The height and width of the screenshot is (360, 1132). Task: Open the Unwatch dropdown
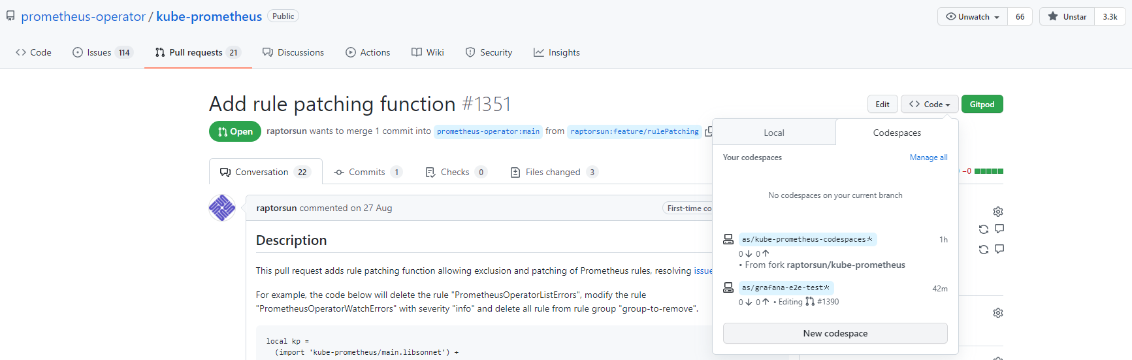pos(973,16)
